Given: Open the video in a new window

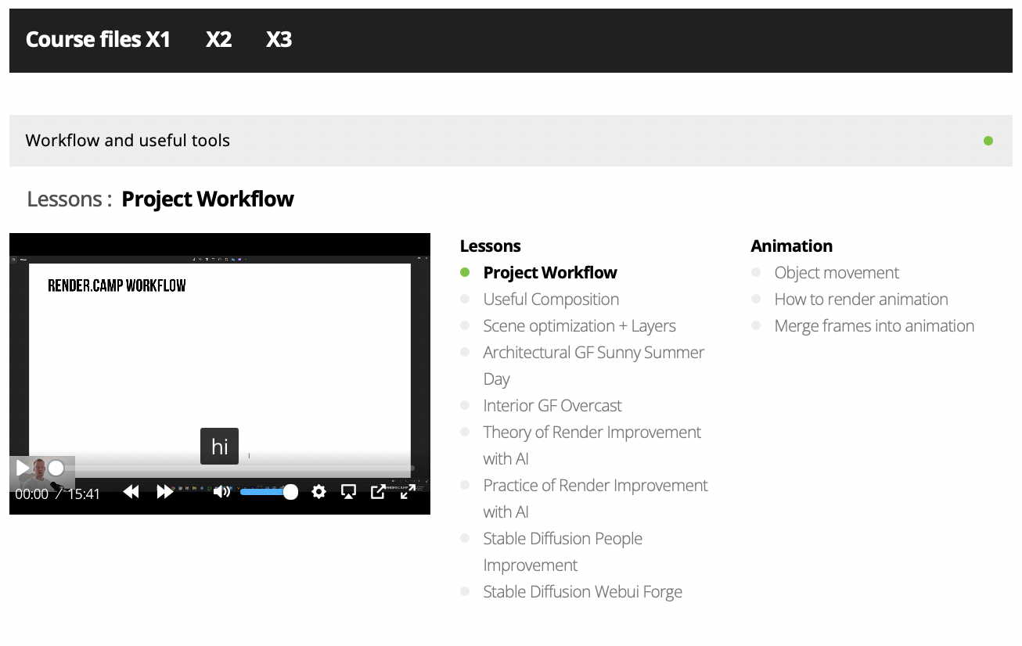Looking at the screenshot, I should 377,491.
